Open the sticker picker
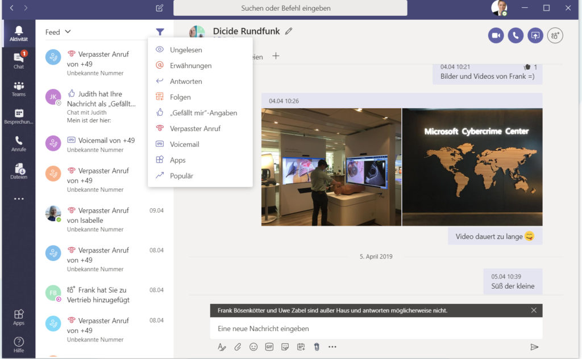 pyautogui.click(x=285, y=347)
